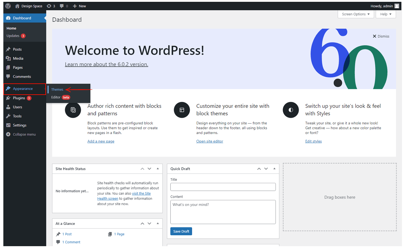Click the Dismiss X icon on welcome panel
405x248 pixels.
pyautogui.click(x=375, y=36)
